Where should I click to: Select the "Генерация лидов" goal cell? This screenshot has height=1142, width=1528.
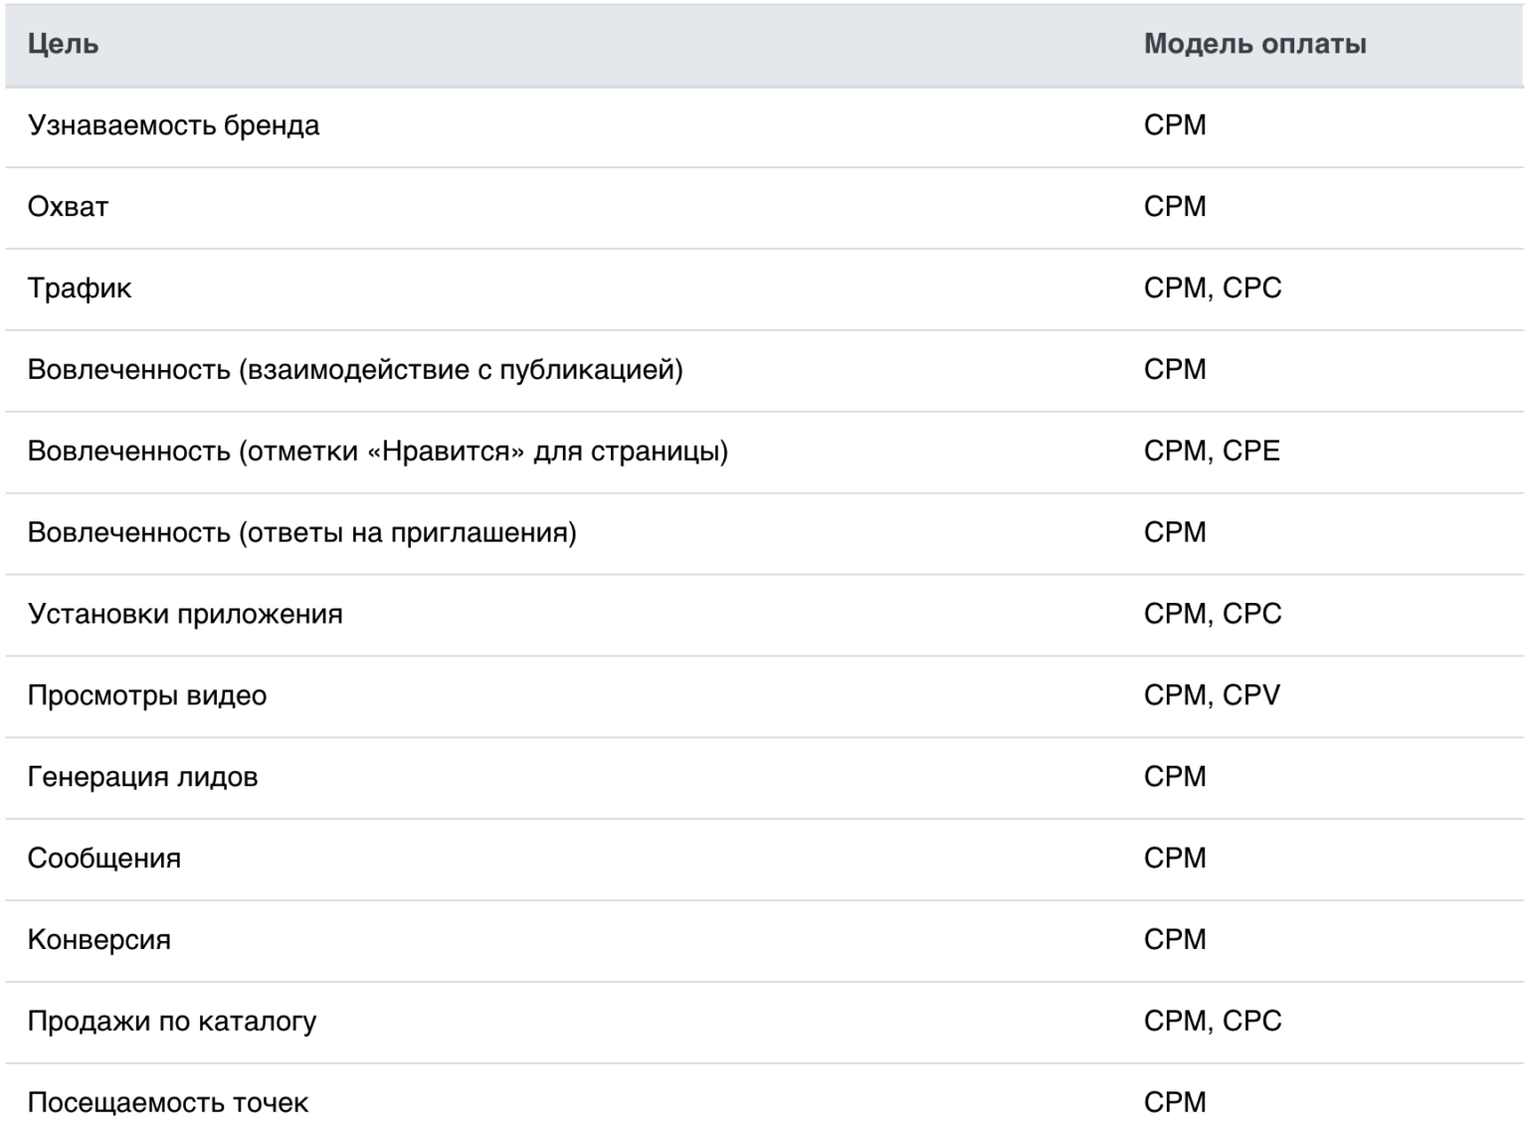pyautogui.click(x=142, y=778)
